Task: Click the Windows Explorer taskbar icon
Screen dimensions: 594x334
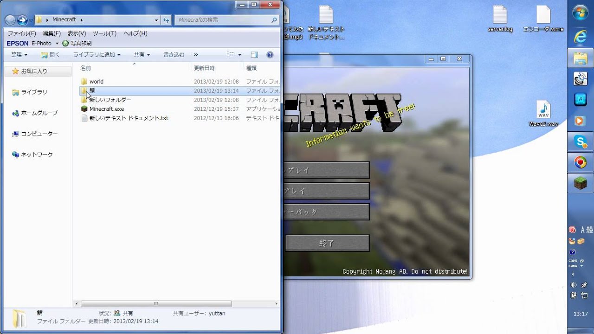Action: (581, 58)
